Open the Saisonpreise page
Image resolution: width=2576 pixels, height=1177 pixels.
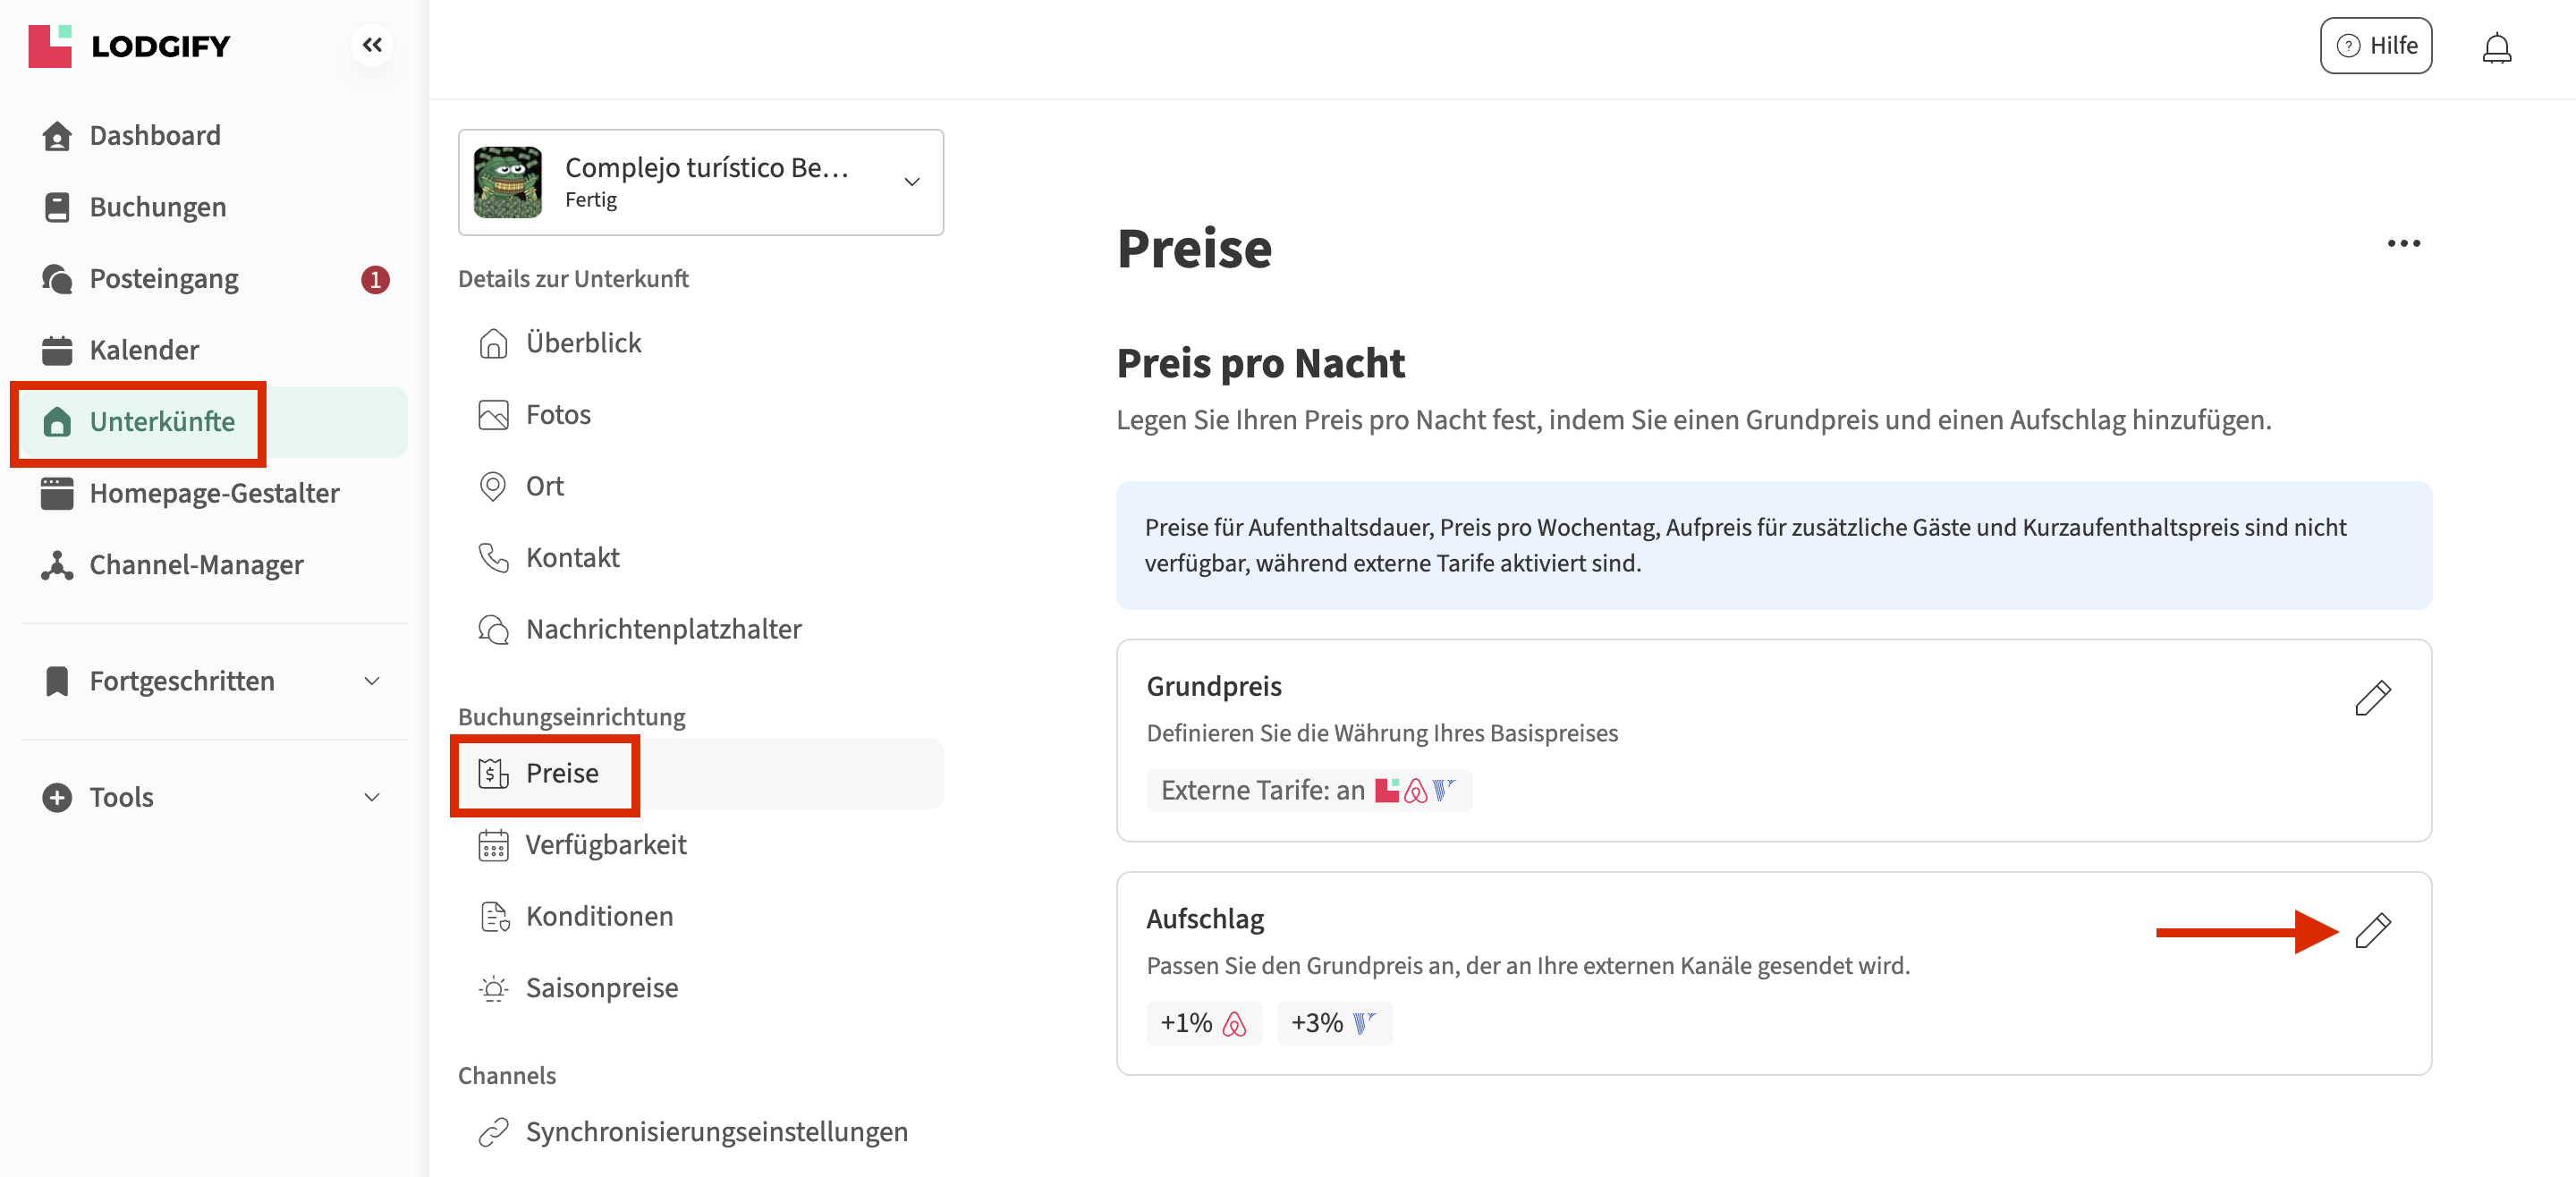tap(602, 988)
